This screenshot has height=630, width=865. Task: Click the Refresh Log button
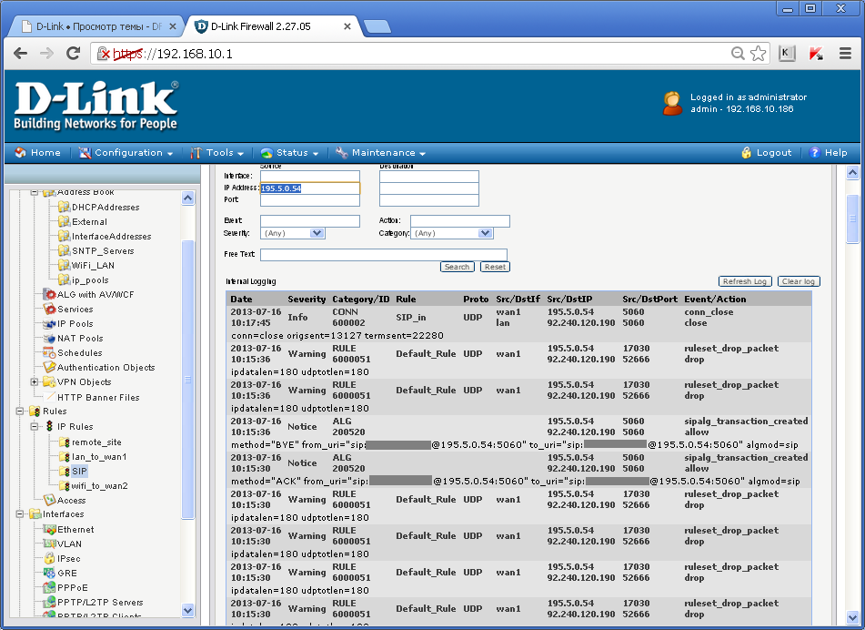click(x=745, y=281)
